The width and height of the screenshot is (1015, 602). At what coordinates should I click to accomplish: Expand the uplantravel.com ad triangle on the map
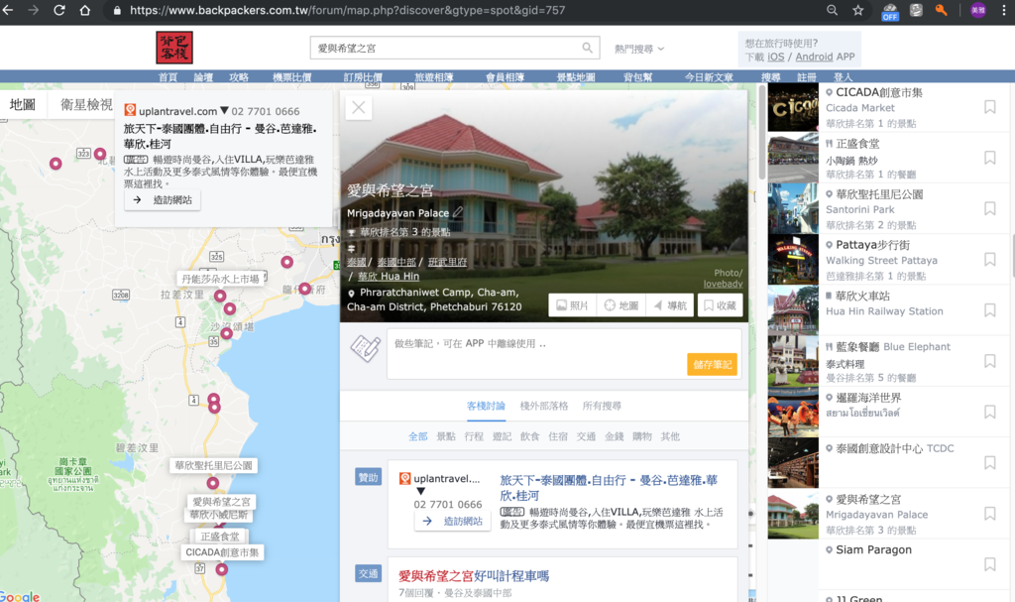click(x=224, y=111)
